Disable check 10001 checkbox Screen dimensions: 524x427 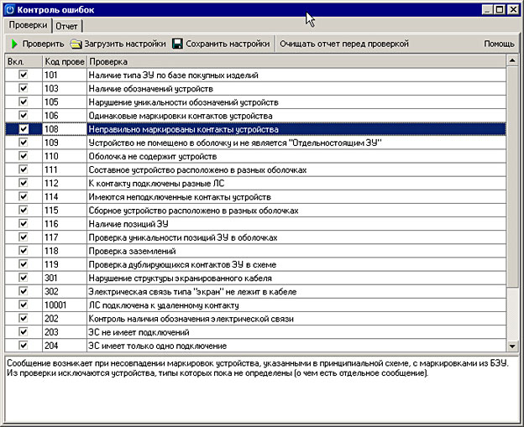(24, 305)
